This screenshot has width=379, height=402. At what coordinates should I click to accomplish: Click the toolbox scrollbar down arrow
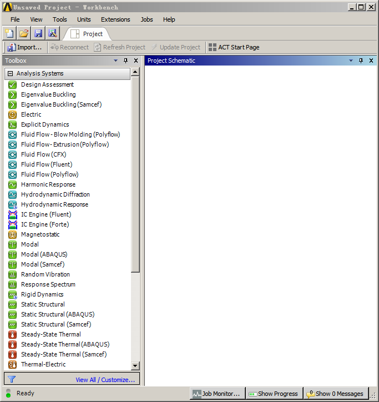coord(135,365)
